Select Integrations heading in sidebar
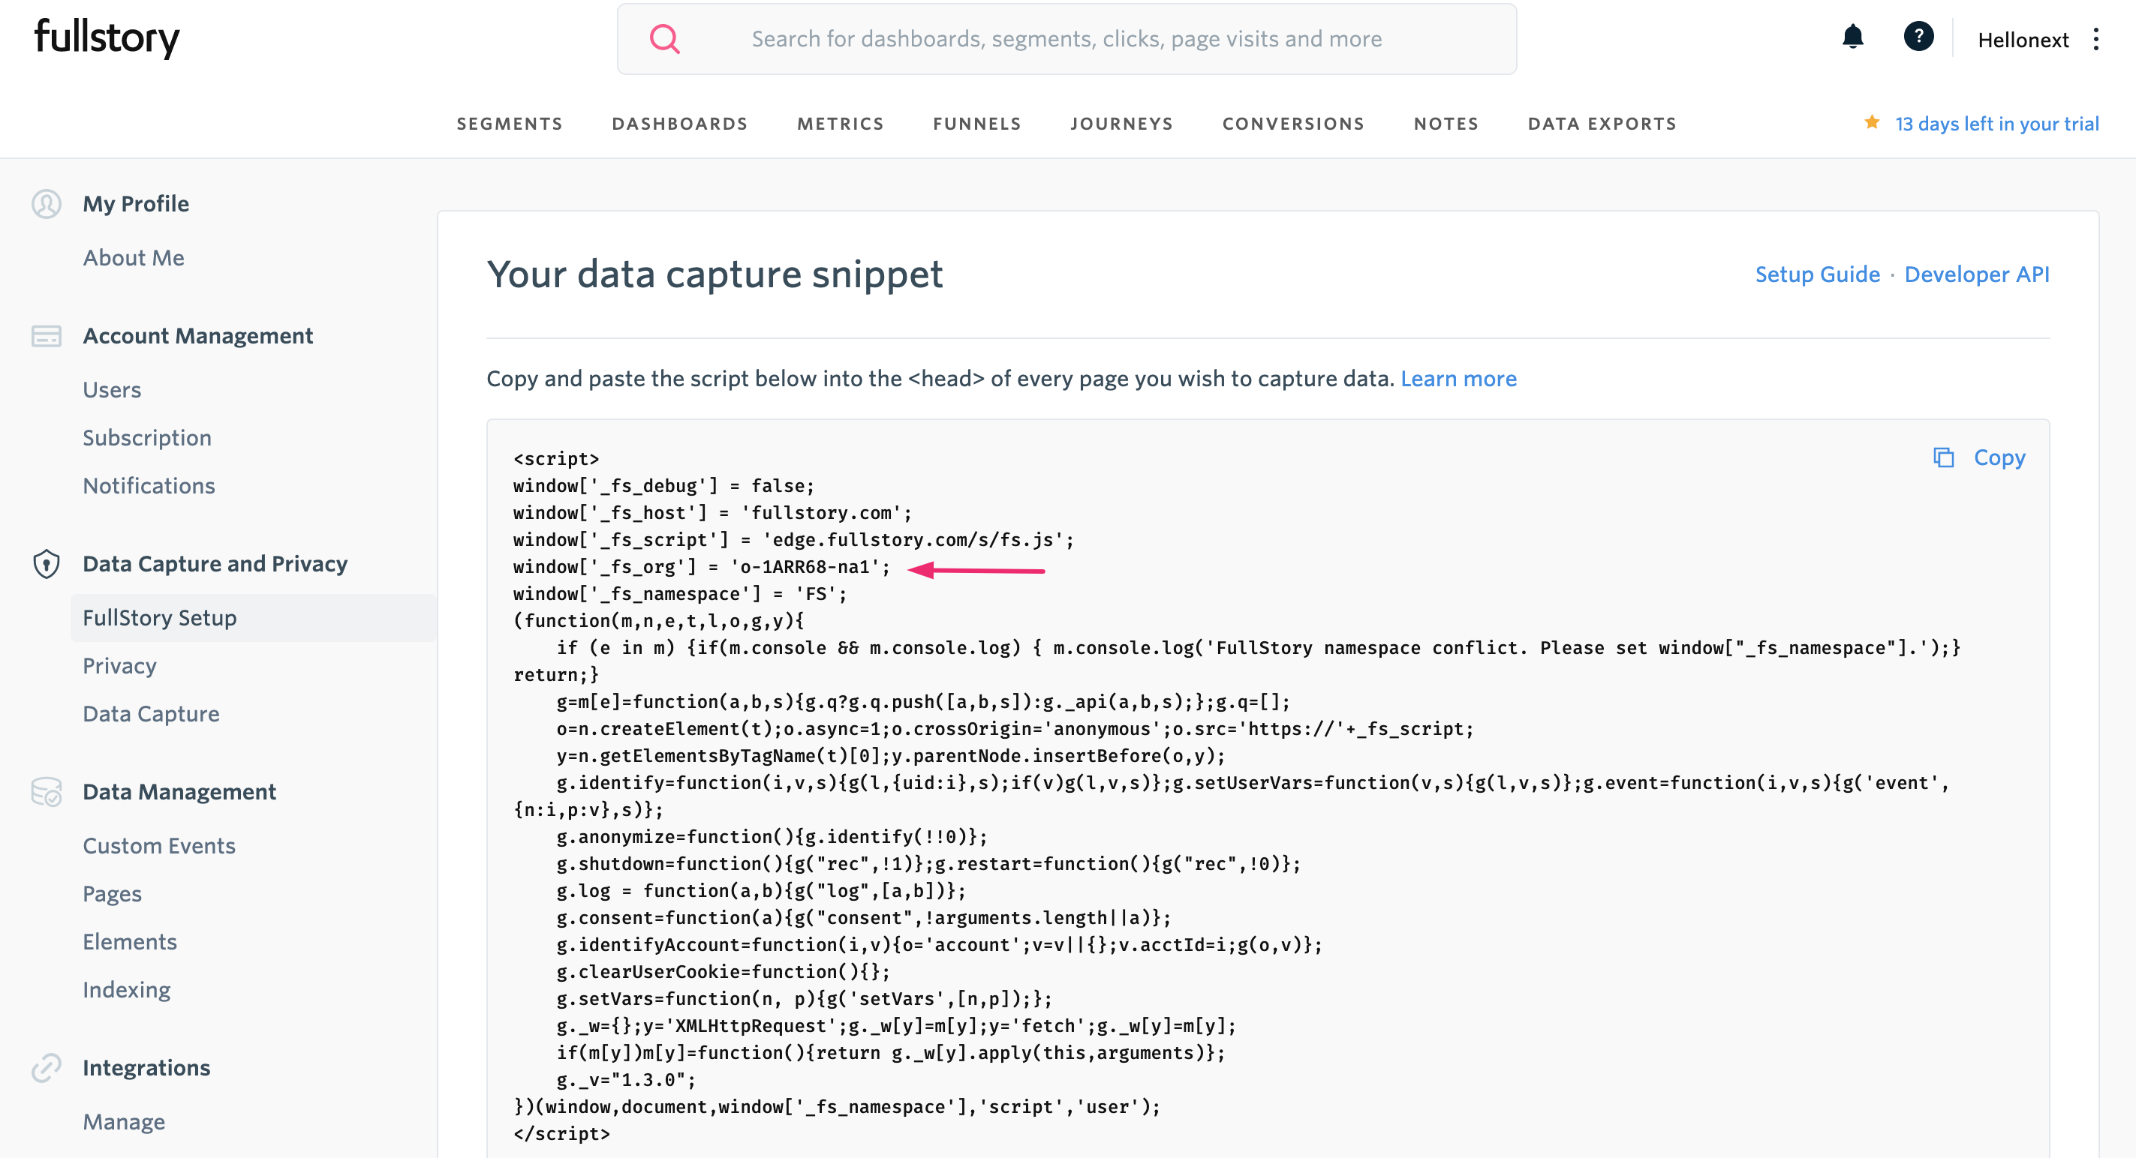 [146, 1067]
